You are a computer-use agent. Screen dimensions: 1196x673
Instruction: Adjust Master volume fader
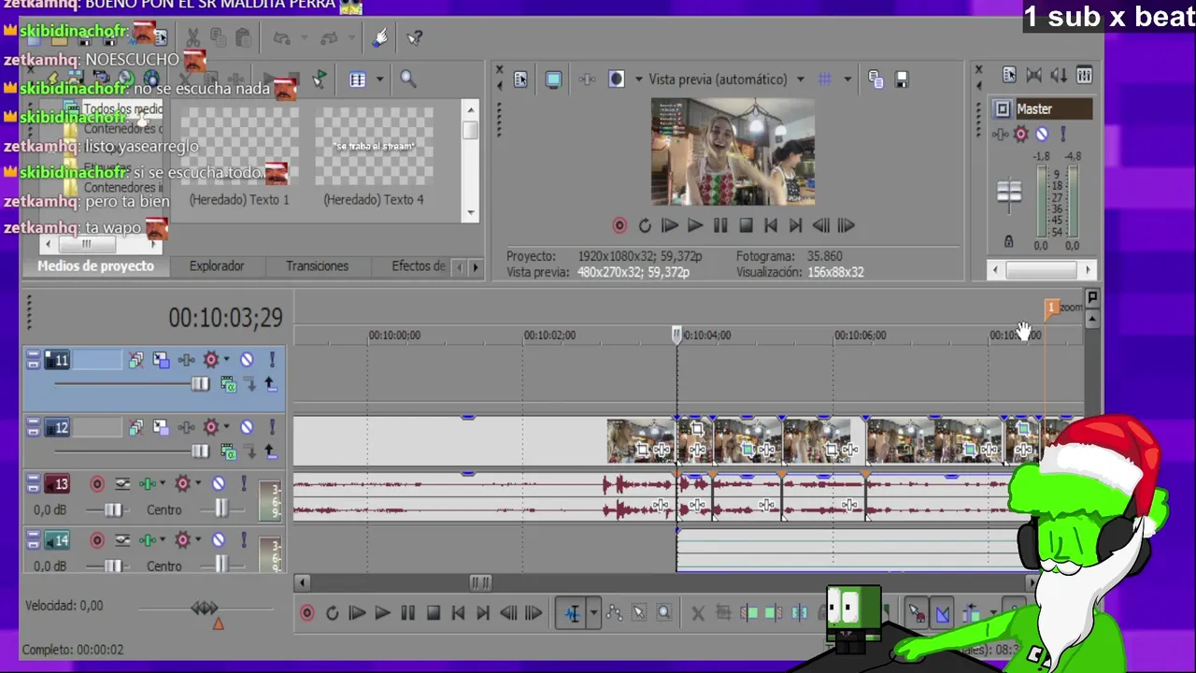[1009, 192]
